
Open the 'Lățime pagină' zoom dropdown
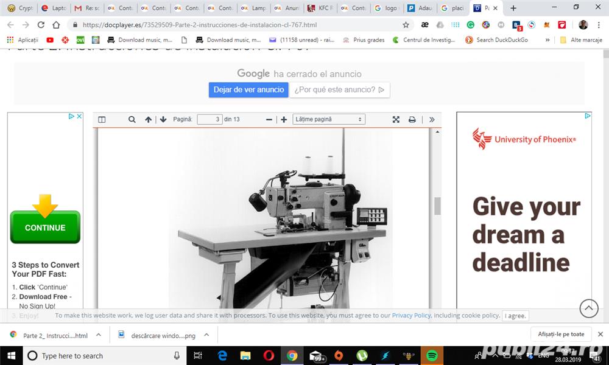click(x=329, y=120)
